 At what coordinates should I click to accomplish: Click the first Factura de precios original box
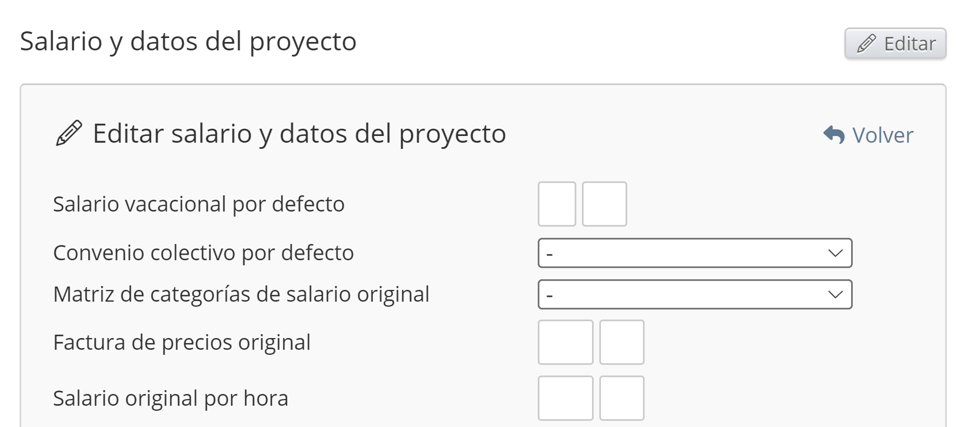pos(565,342)
